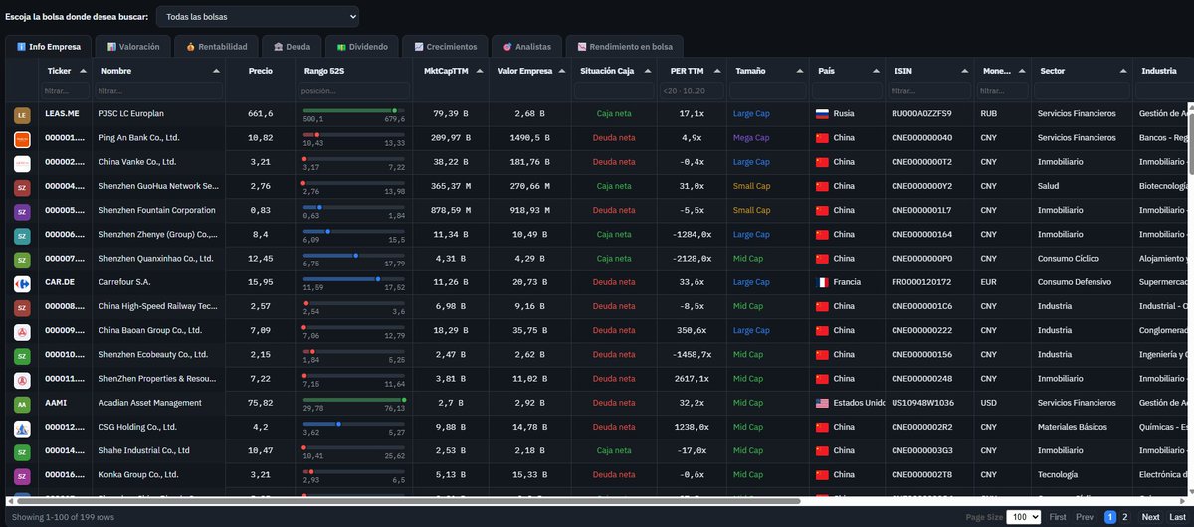Open the Page Size 100 dropdown
The width and height of the screenshot is (1194, 527).
click(x=1024, y=517)
